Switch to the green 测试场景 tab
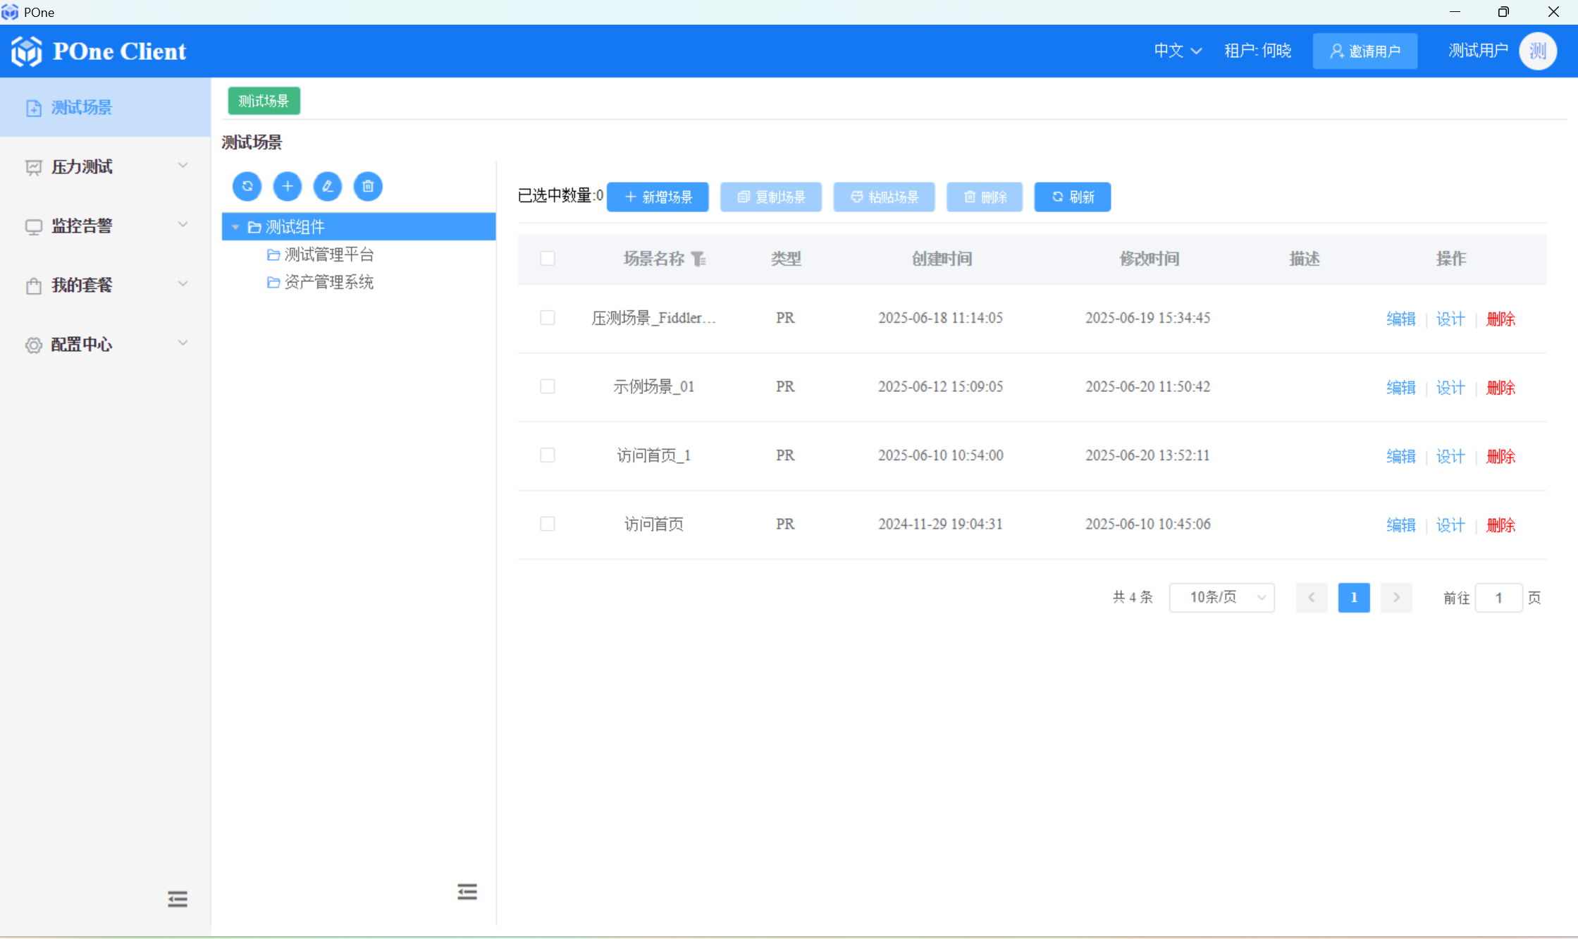The height and width of the screenshot is (939, 1578). tap(264, 101)
